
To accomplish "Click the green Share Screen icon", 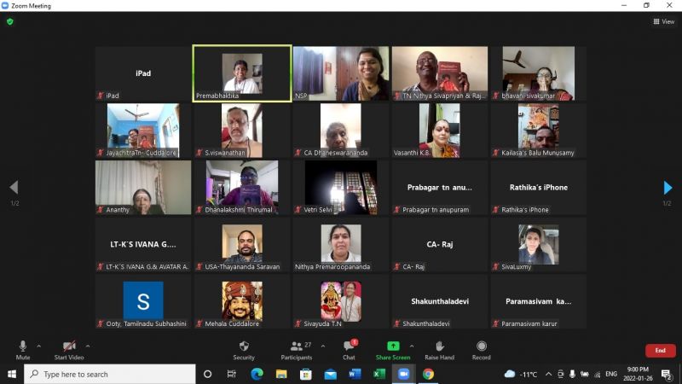I will tap(393, 346).
